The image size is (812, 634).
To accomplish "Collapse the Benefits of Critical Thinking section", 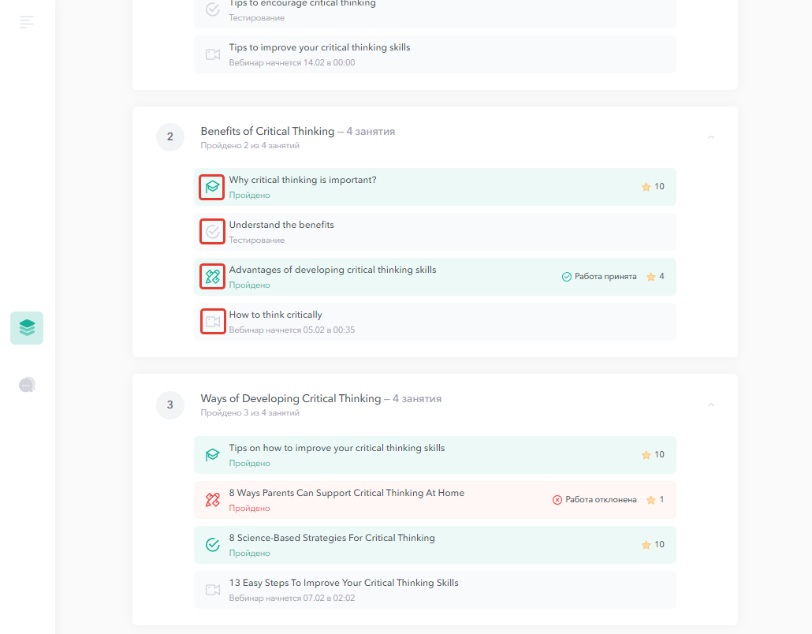I will point(711,137).
